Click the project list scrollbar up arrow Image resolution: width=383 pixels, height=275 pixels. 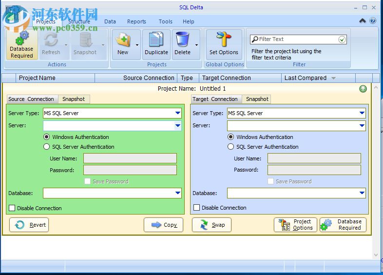tap(376, 87)
